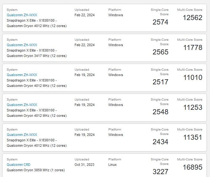Click the single-core score 2434
Image resolution: width=210 pixels, height=177 pixels.
(x=160, y=142)
